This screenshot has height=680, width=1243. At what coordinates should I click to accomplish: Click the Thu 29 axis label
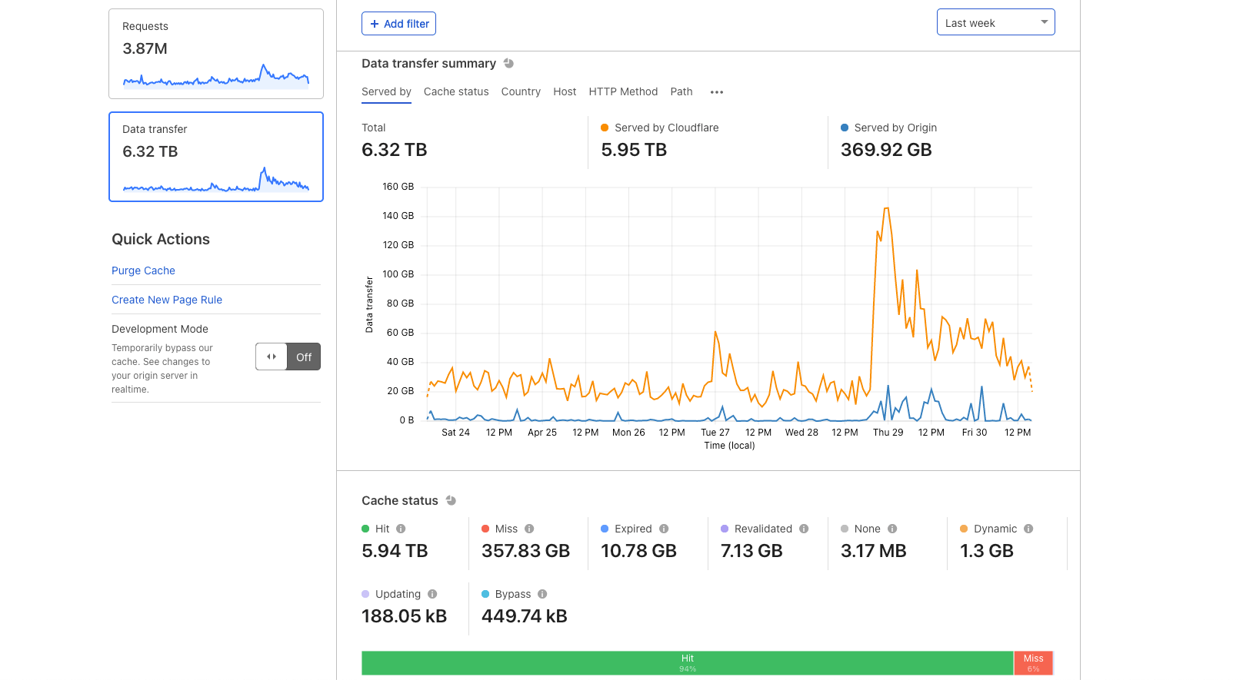pyautogui.click(x=888, y=433)
